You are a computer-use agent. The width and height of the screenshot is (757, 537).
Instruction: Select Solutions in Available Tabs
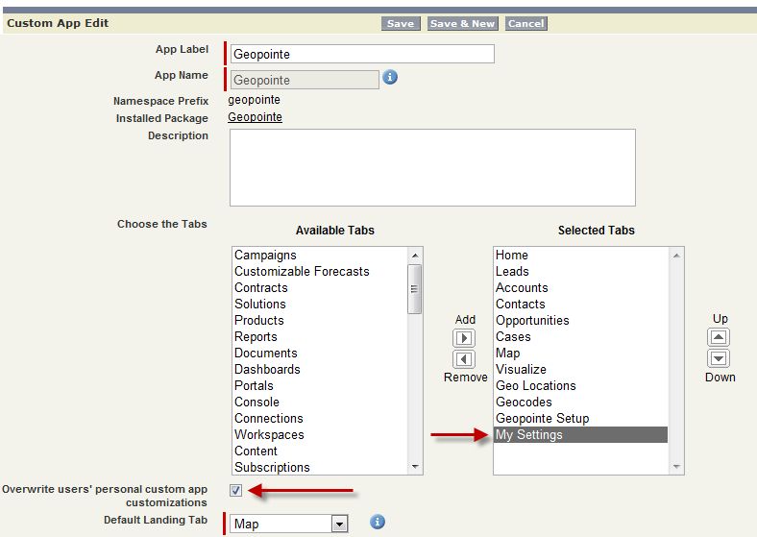pyautogui.click(x=321, y=305)
